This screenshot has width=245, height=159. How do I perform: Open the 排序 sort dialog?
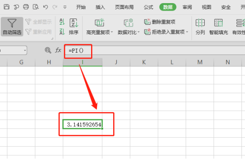74,26
